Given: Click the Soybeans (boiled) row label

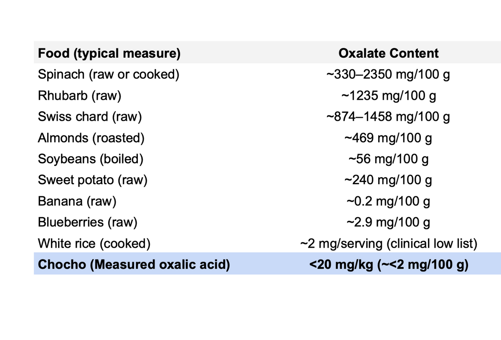Looking at the screenshot, I should [91, 159].
